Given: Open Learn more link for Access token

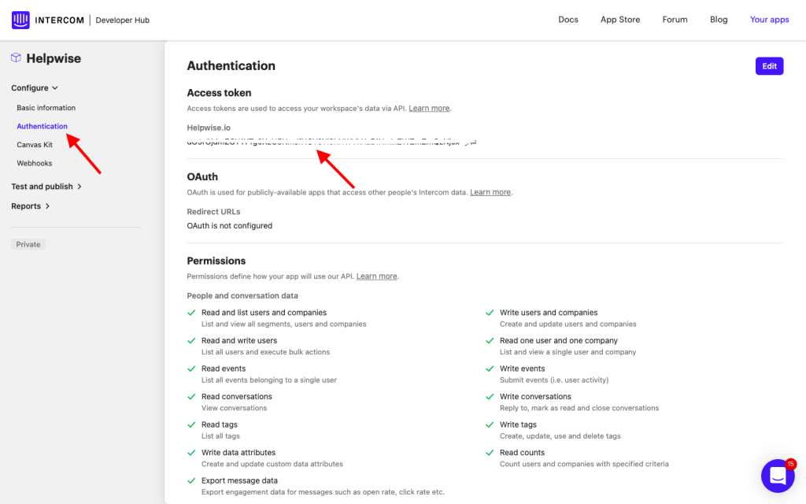Looking at the screenshot, I should pyautogui.click(x=429, y=108).
